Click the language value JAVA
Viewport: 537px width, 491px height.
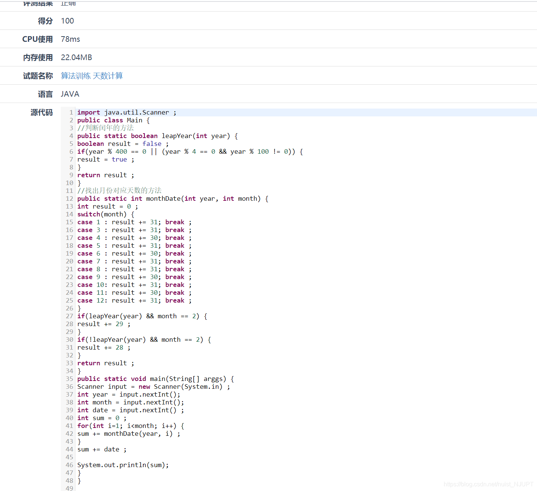(x=70, y=94)
